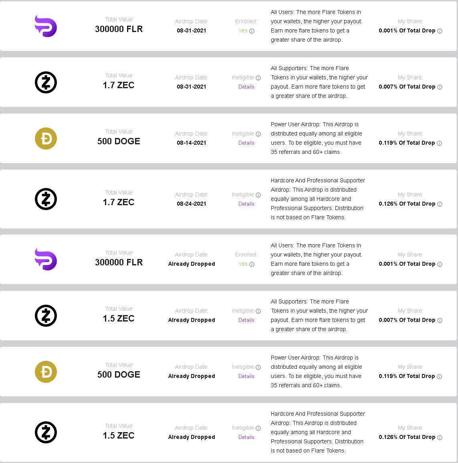Click the Zcash icon on the 08-31-2021 1.7 ZEC airdrop
Image resolution: width=458 pixels, height=463 pixels.
[x=46, y=83]
